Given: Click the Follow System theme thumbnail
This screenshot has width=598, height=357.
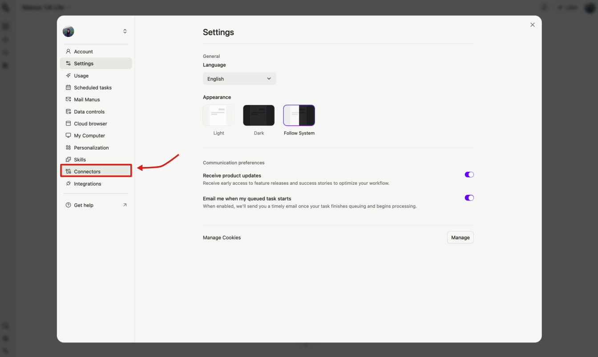Looking at the screenshot, I should [x=299, y=115].
